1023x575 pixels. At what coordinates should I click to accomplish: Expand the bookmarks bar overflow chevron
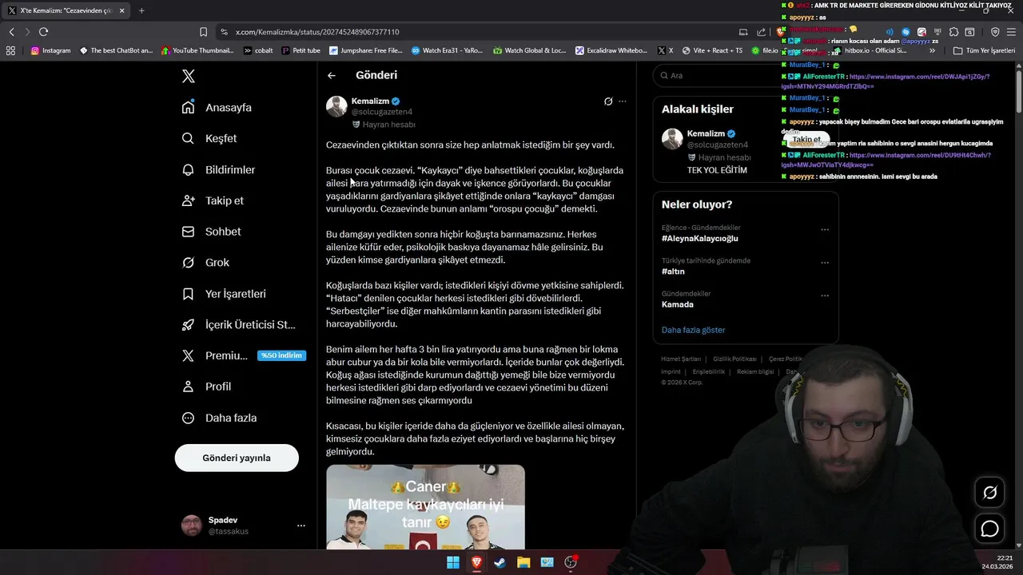(932, 50)
